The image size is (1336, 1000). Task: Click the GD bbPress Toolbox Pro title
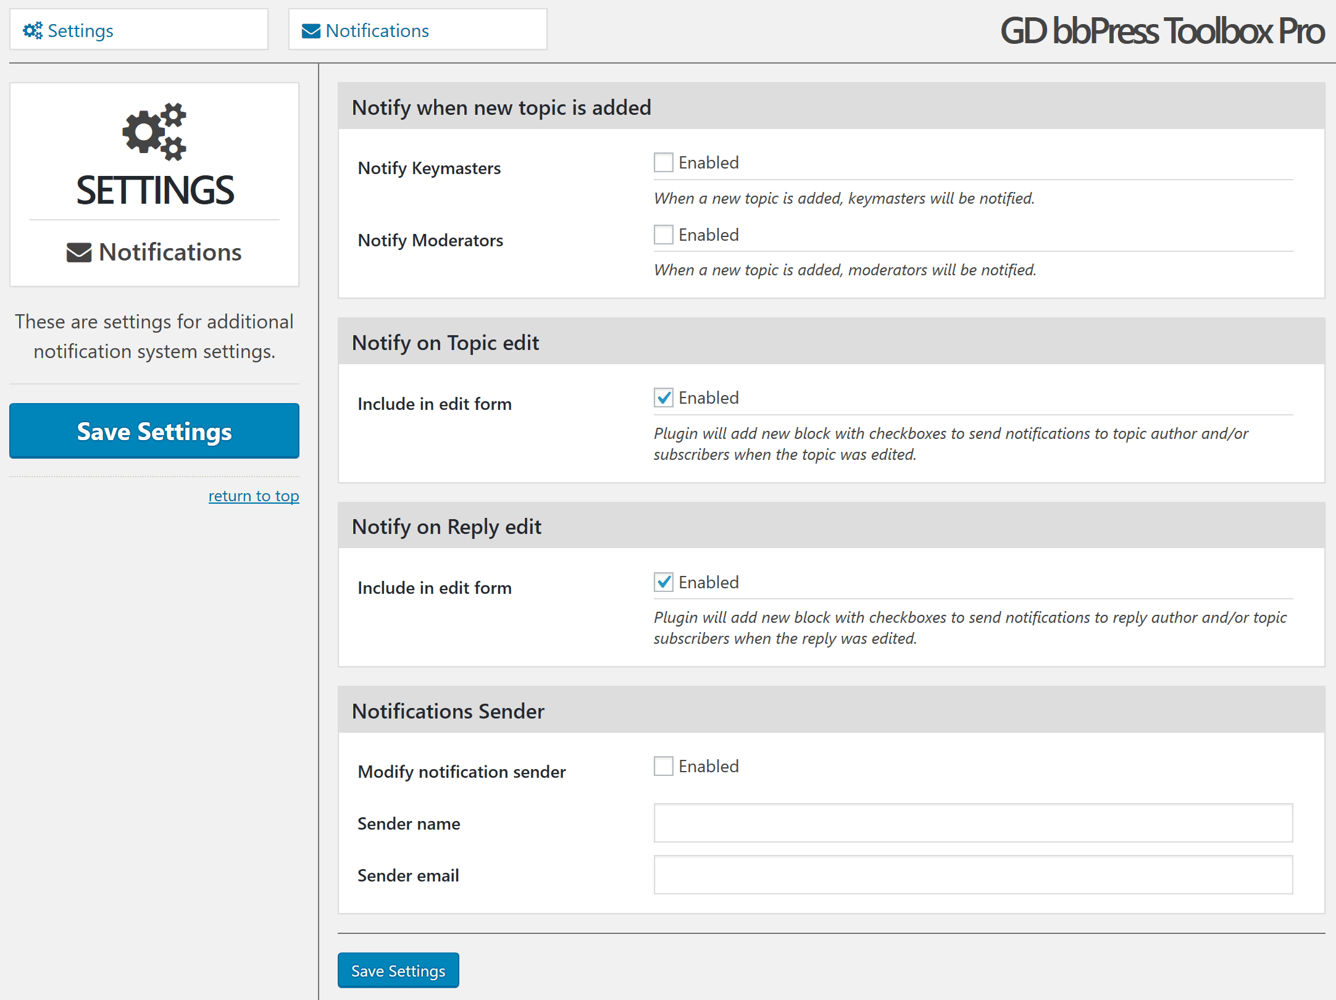tap(1163, 31)
